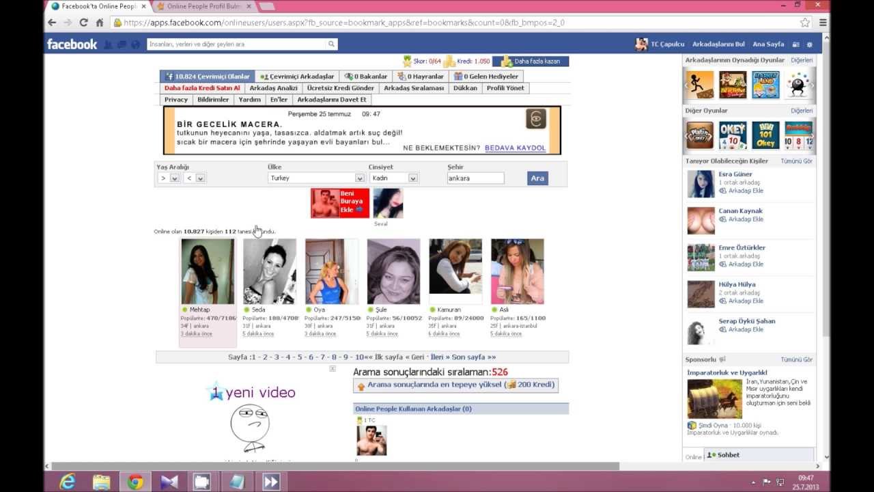Screen dimensions: 874x492
Task: Open the Profili Yönet menu item
Action: pos(505,88)
